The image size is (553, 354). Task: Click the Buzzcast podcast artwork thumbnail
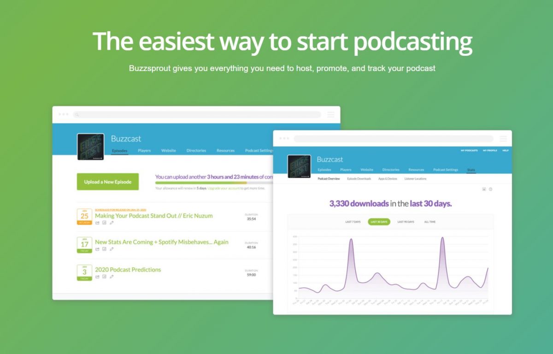[x=90, y=146]
